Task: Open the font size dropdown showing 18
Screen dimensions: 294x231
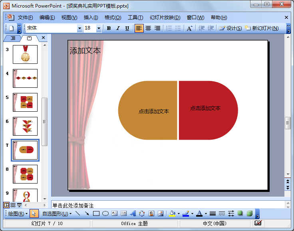Action: pos(99,28)
